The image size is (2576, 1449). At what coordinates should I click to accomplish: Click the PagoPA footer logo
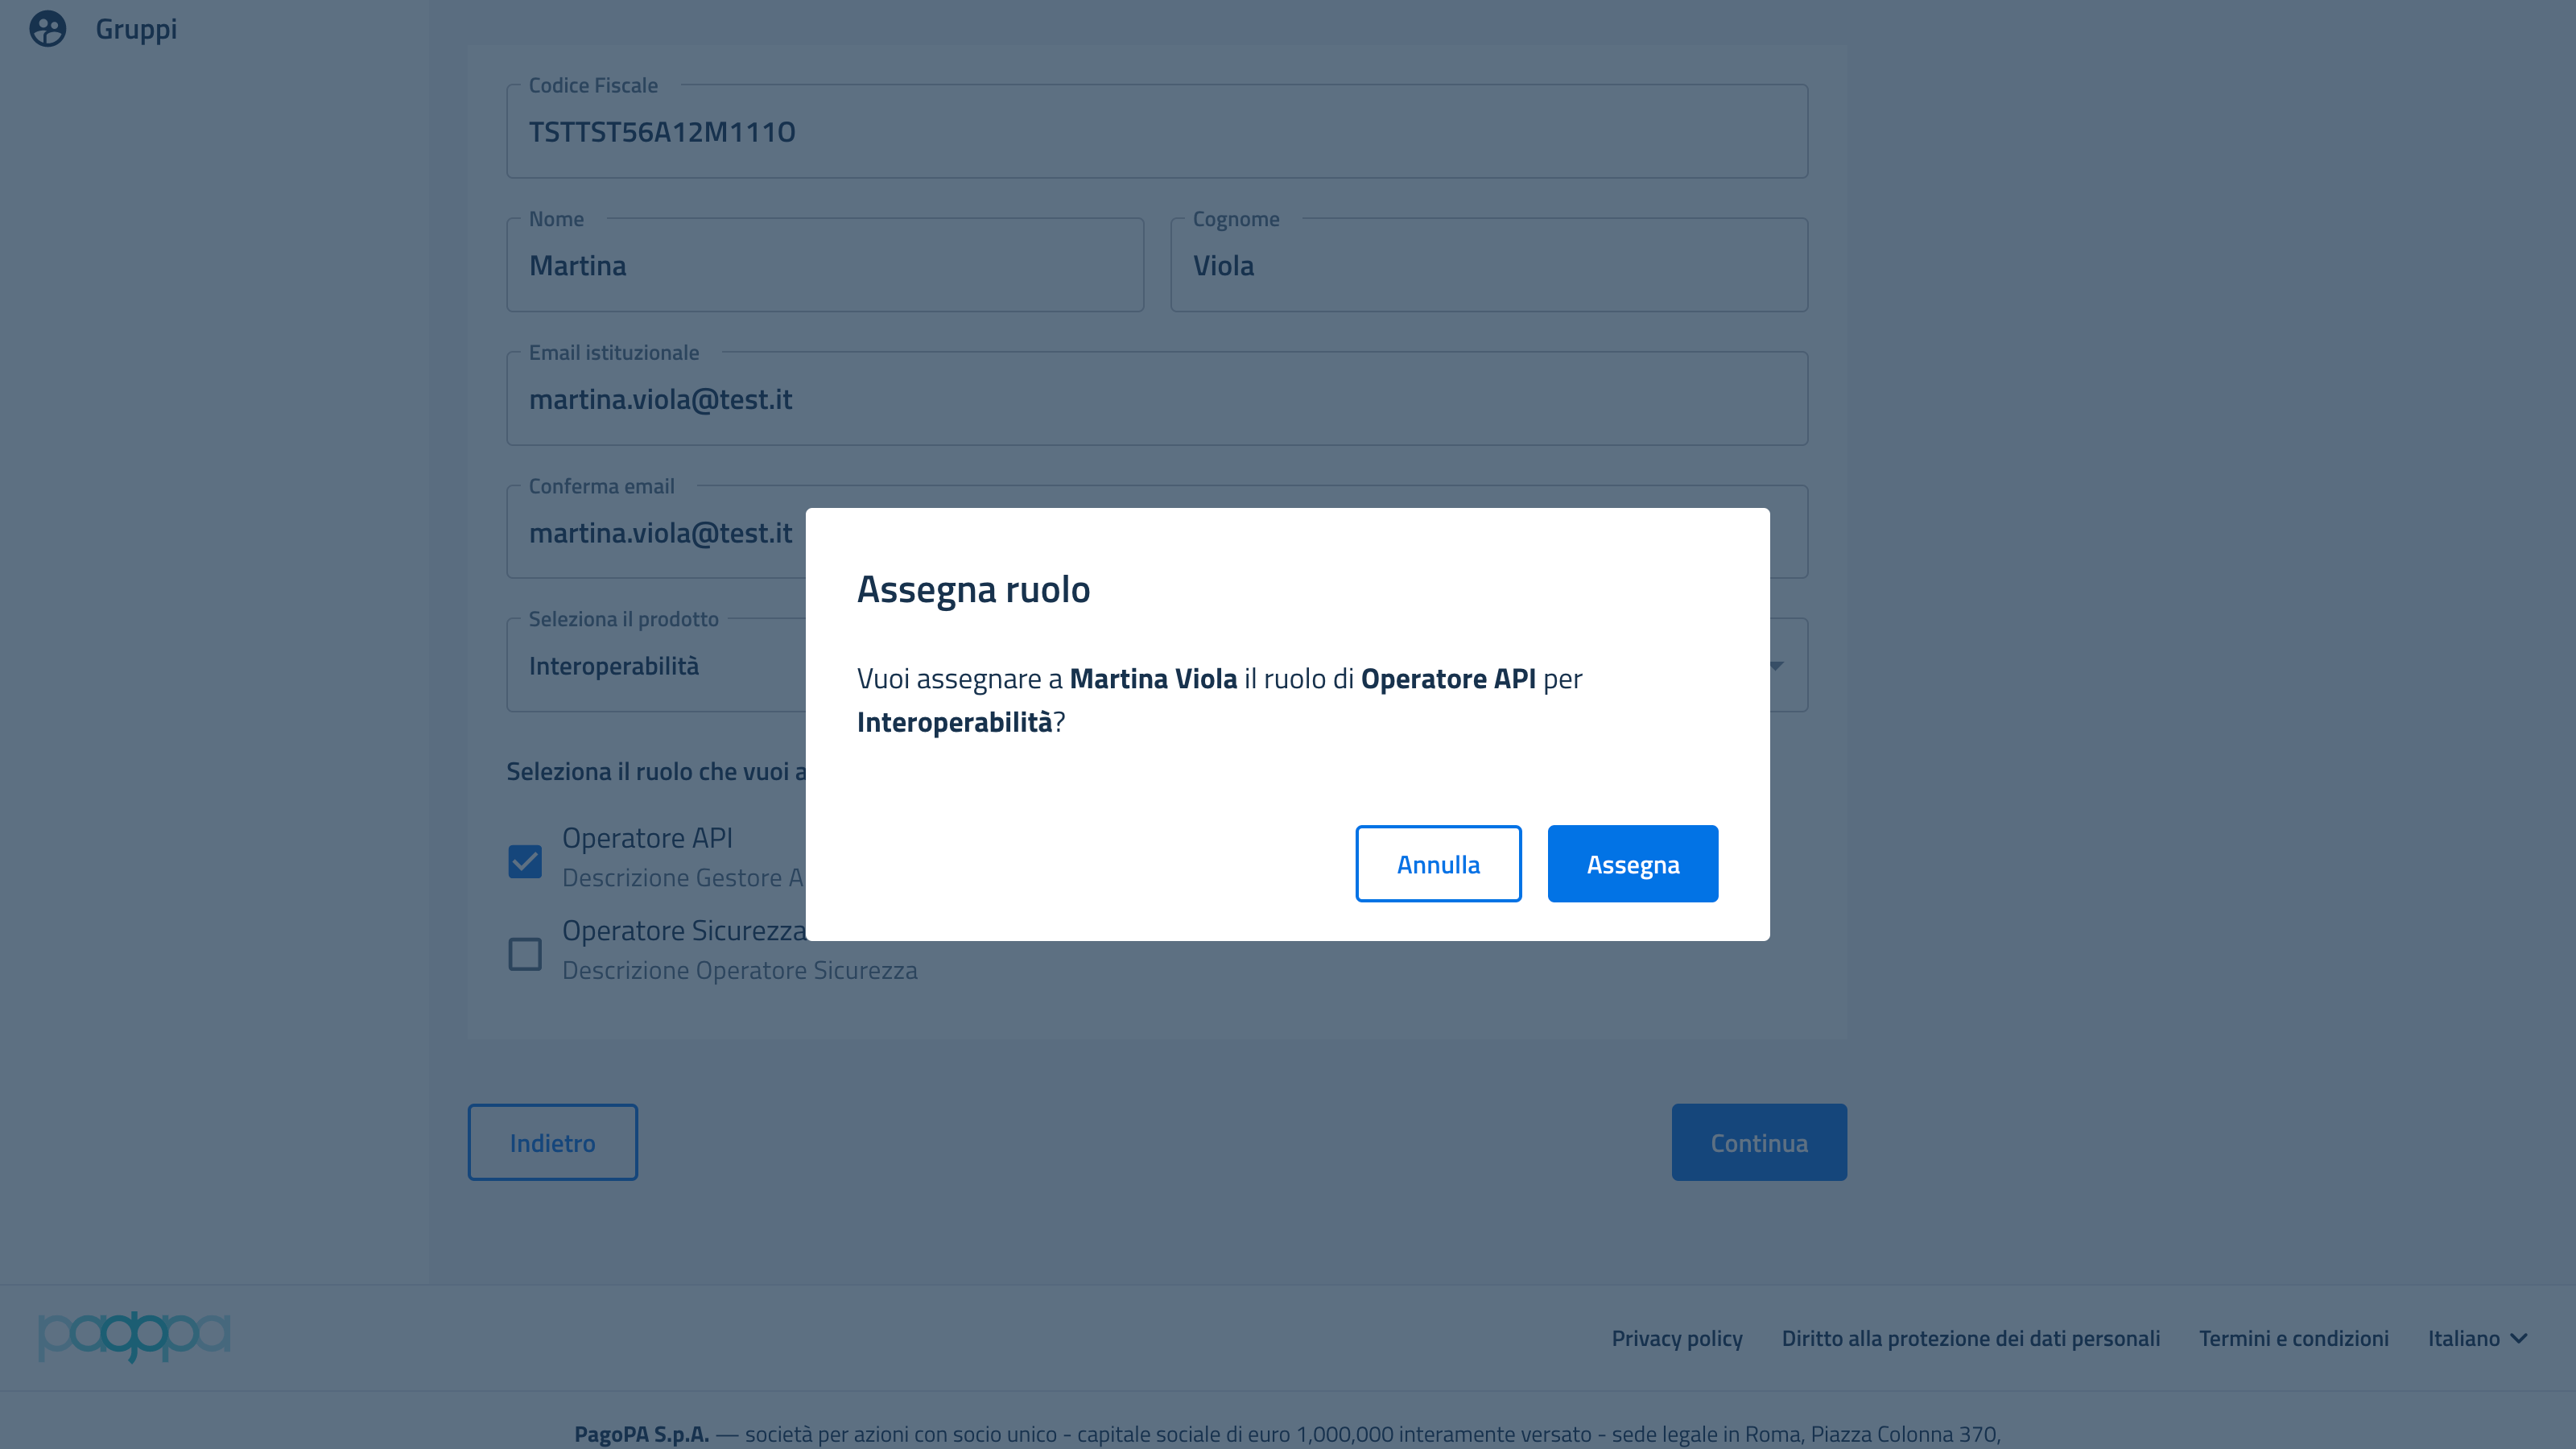[134, 1336]
